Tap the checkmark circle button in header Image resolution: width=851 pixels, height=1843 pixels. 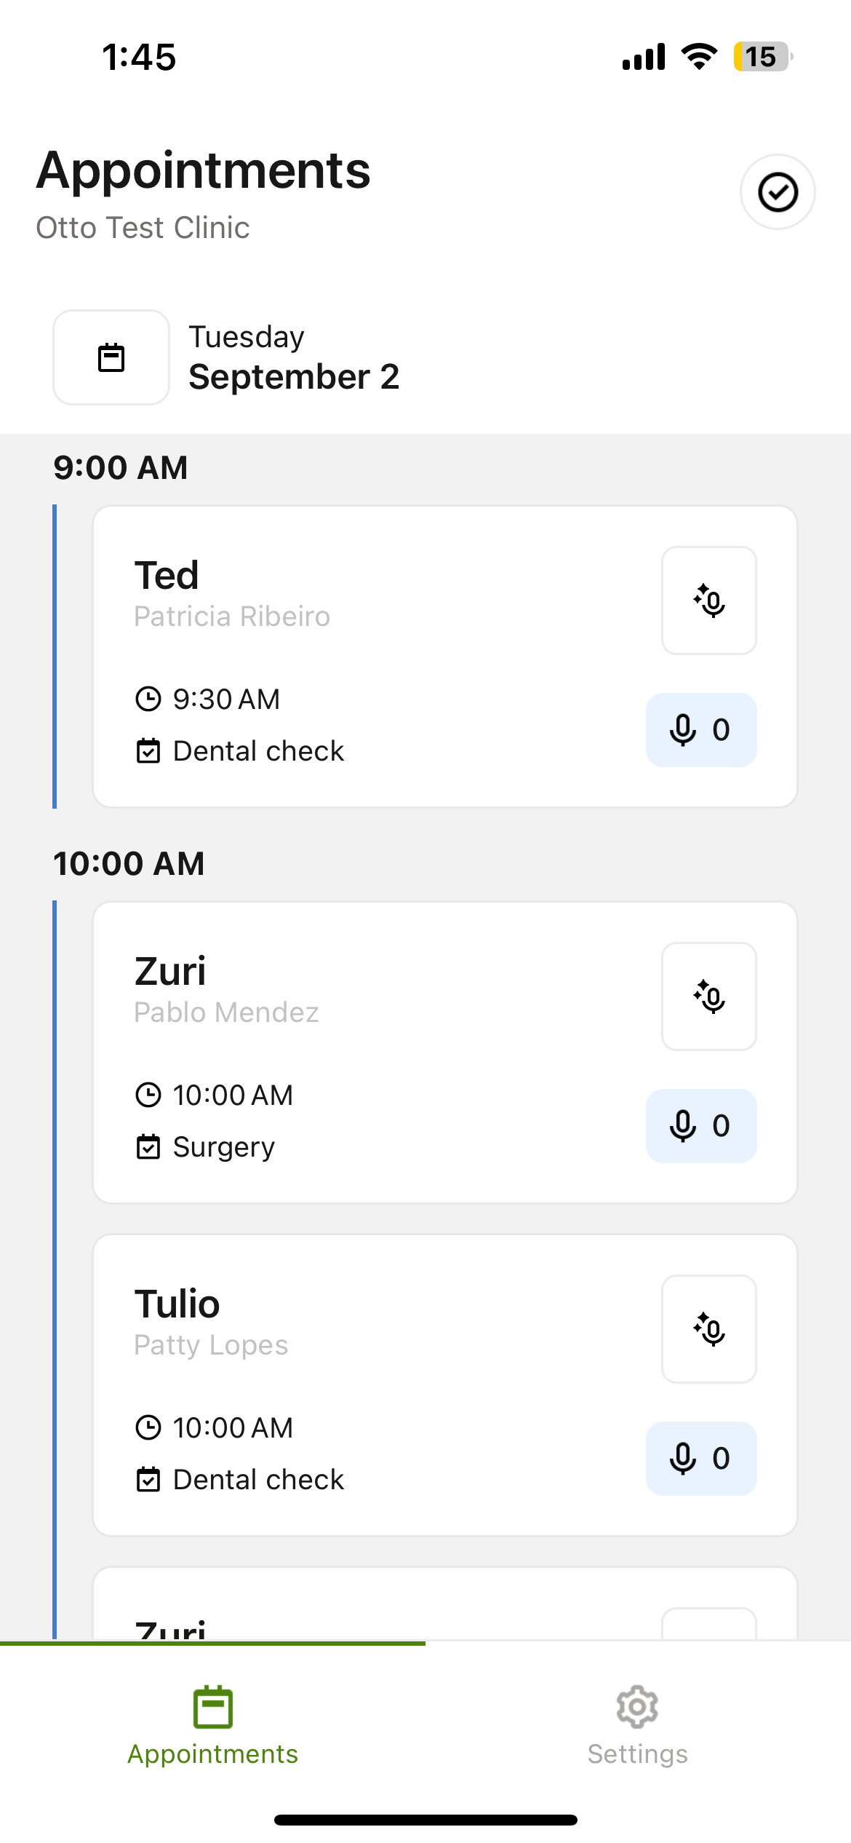point(778,192)
